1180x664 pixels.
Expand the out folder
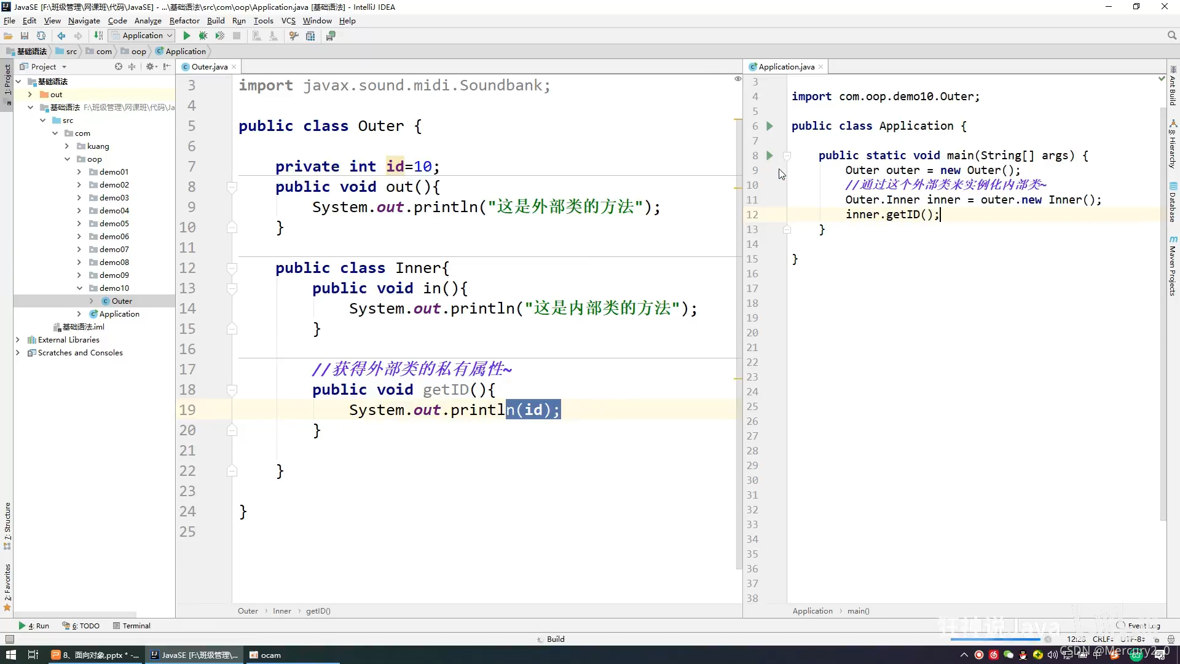coord(30,95)
